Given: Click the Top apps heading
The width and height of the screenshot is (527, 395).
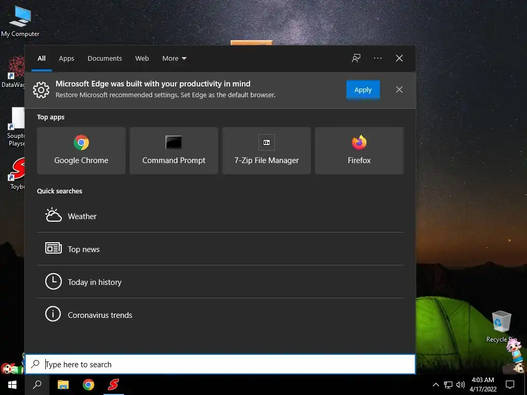Looking at the screenshot, I should [51, 117].
